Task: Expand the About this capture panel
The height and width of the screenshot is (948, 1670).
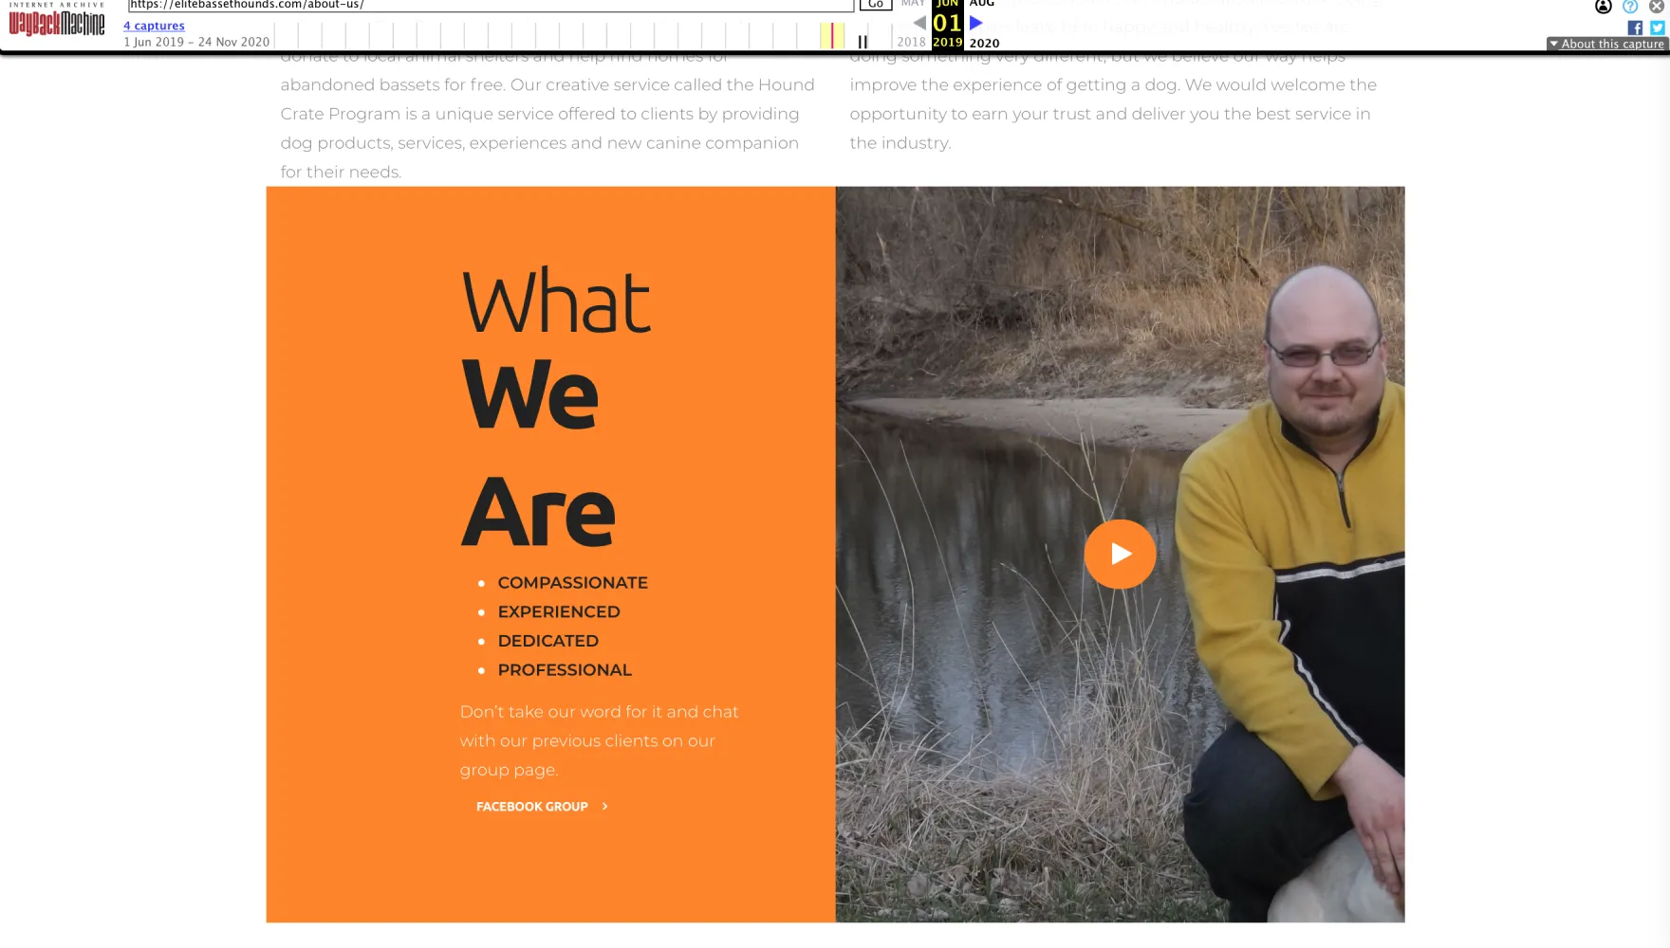Action: click(x=1607, y=44)
